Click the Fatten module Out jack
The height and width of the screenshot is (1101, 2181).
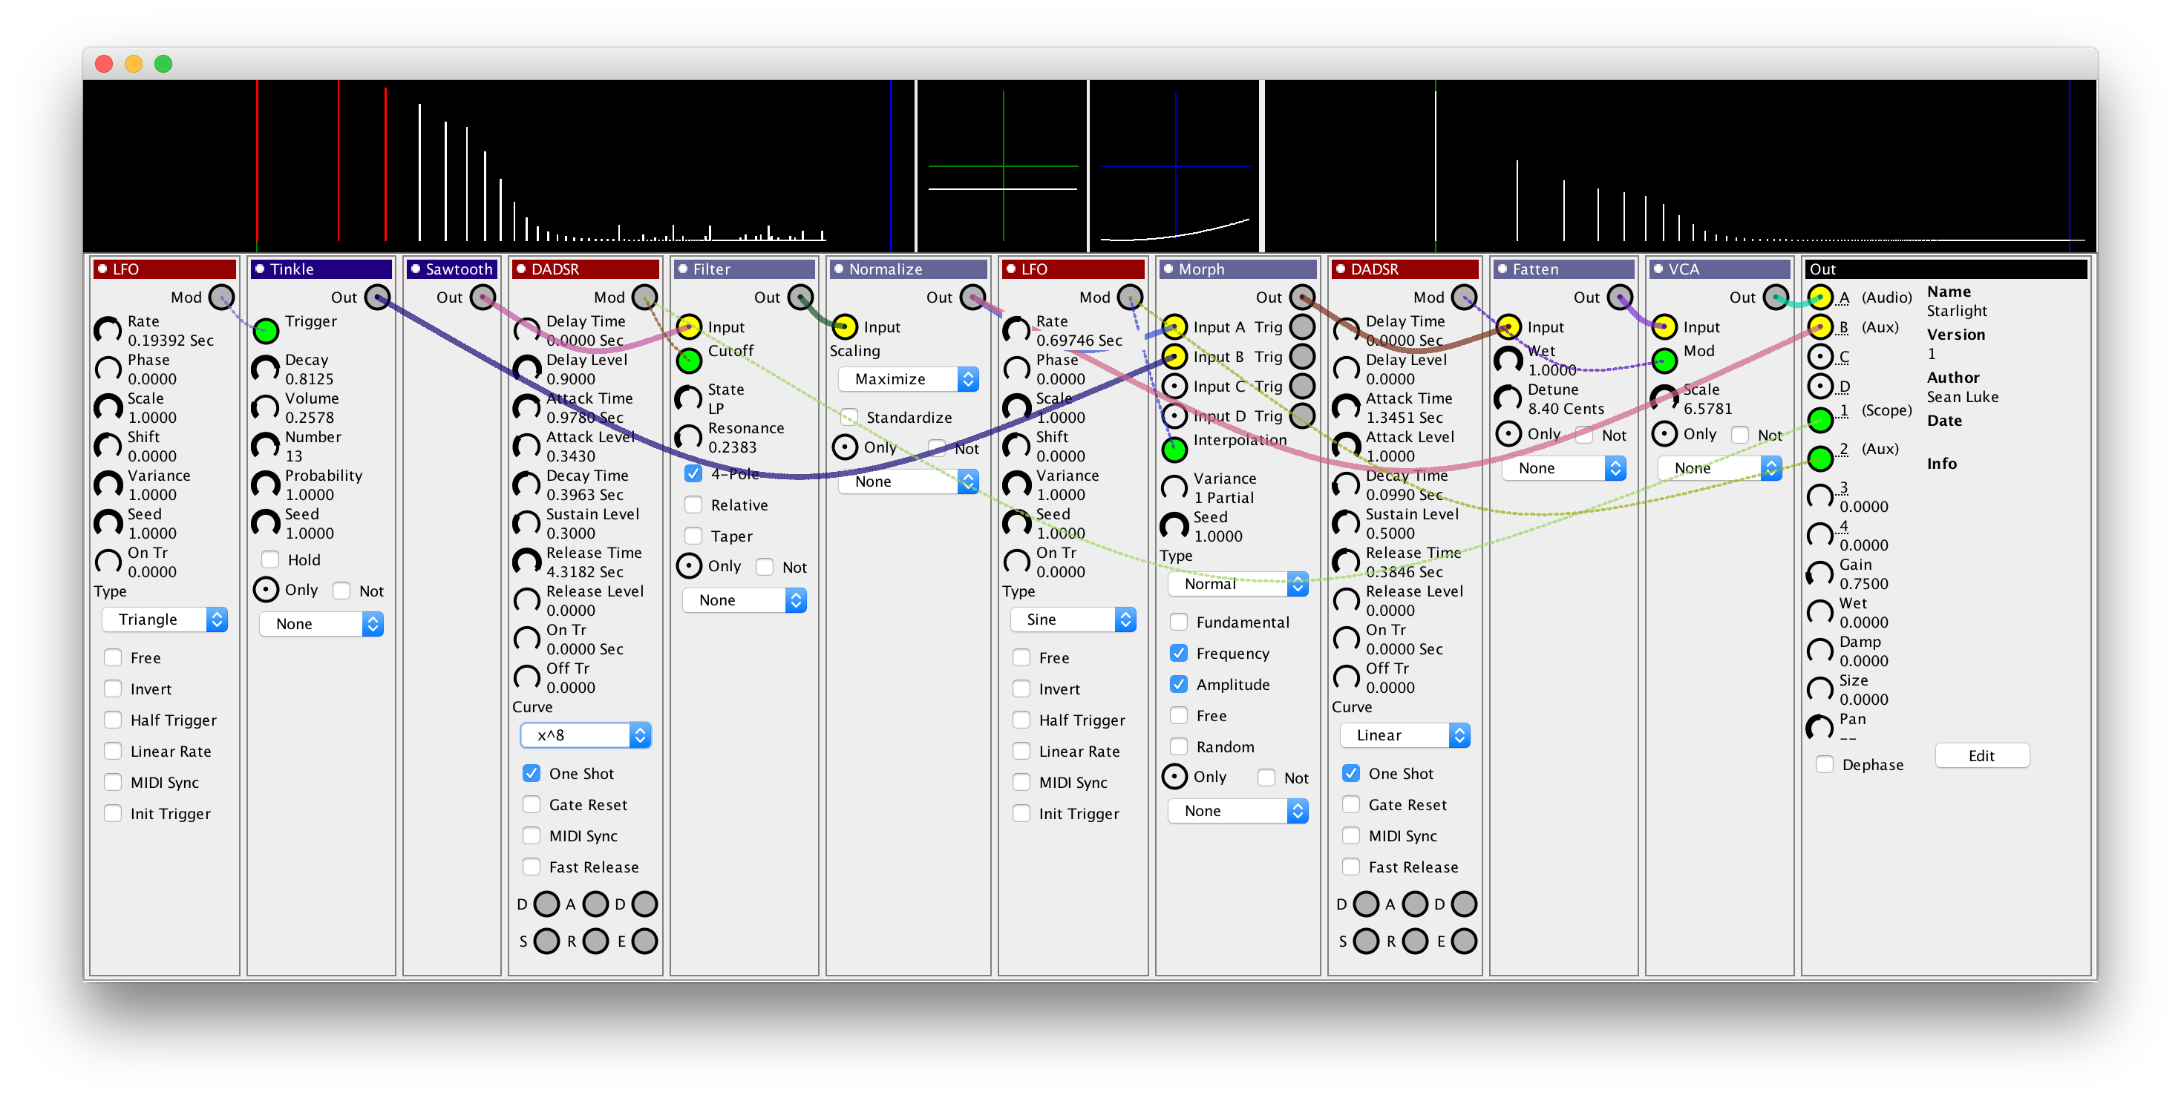point(1620,297)
